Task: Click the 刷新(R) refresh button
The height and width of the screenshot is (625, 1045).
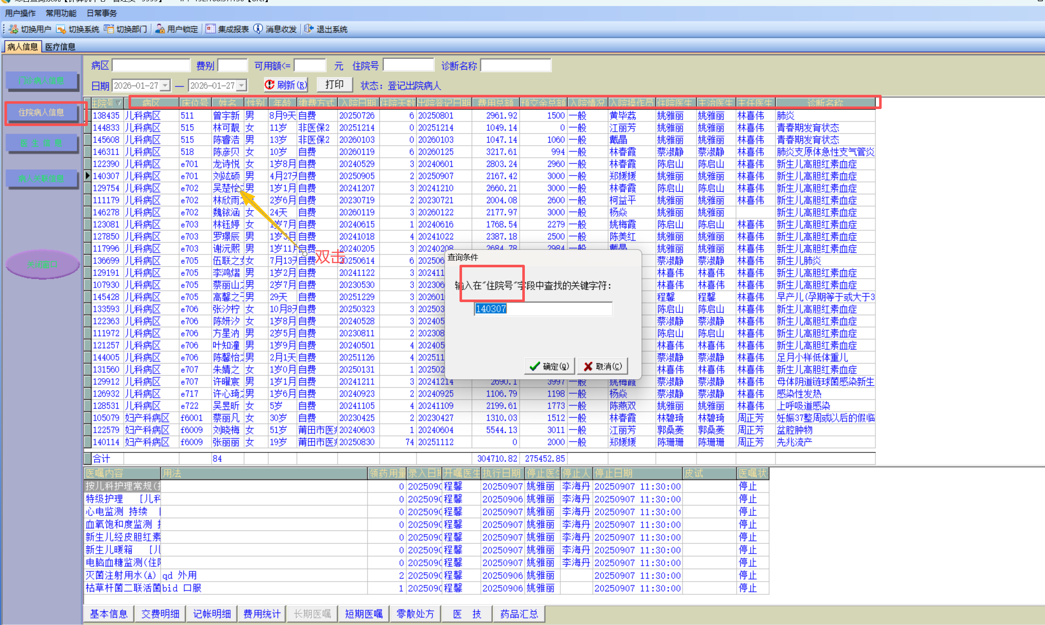Action: tap(286, 85)
